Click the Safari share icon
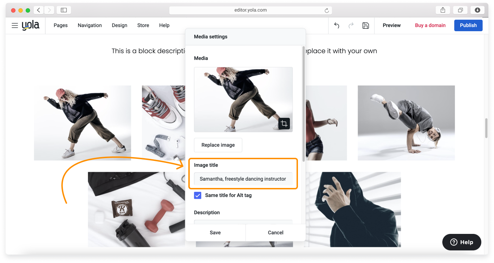This screenshot has height=263, width=494. coord(443,10)
